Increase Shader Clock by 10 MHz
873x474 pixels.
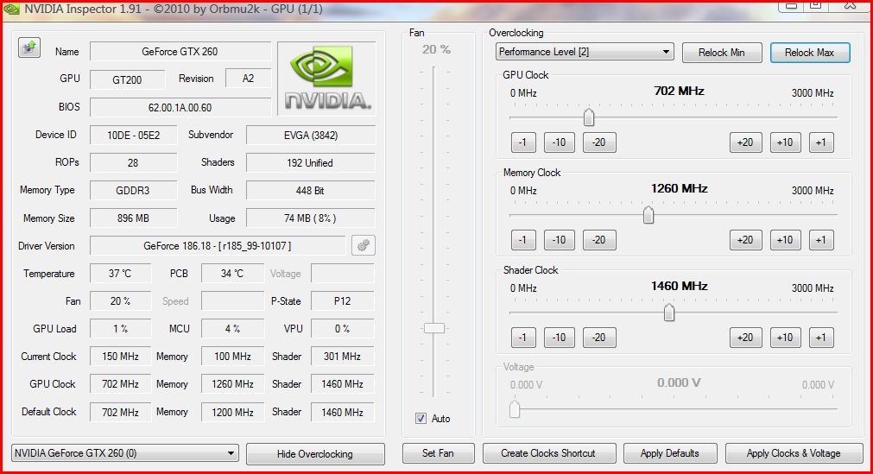[x=785, y=338]
